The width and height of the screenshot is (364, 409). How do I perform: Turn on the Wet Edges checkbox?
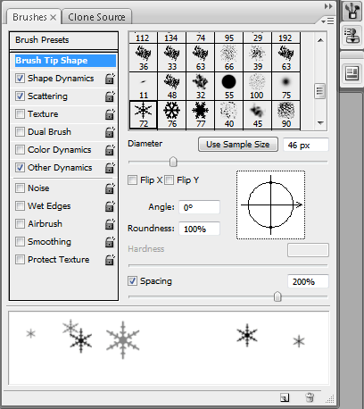pos(20,206)
